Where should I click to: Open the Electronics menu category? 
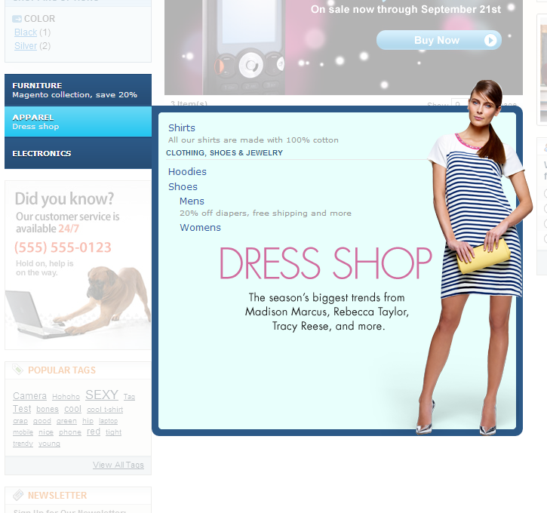[78, 153]
